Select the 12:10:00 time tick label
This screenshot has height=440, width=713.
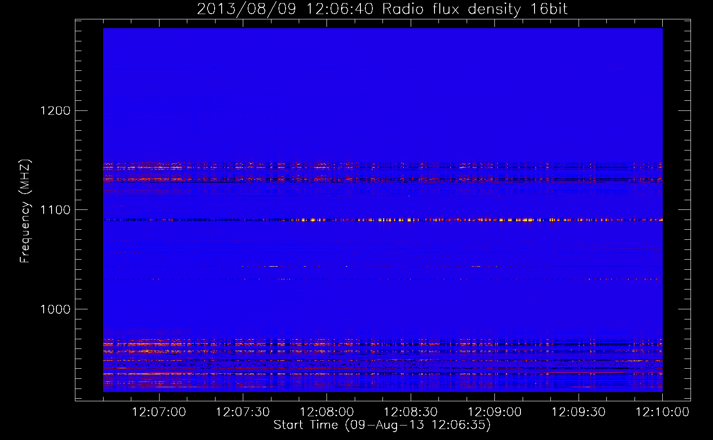click(662, 412)
